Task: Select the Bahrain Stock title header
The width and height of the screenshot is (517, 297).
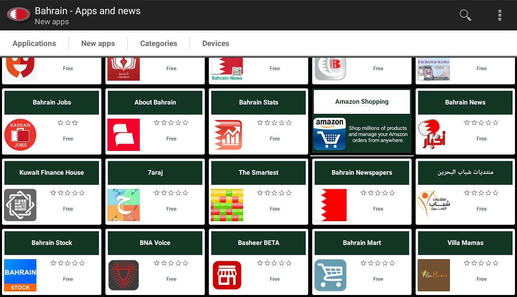Action: [x=52, y=243]
